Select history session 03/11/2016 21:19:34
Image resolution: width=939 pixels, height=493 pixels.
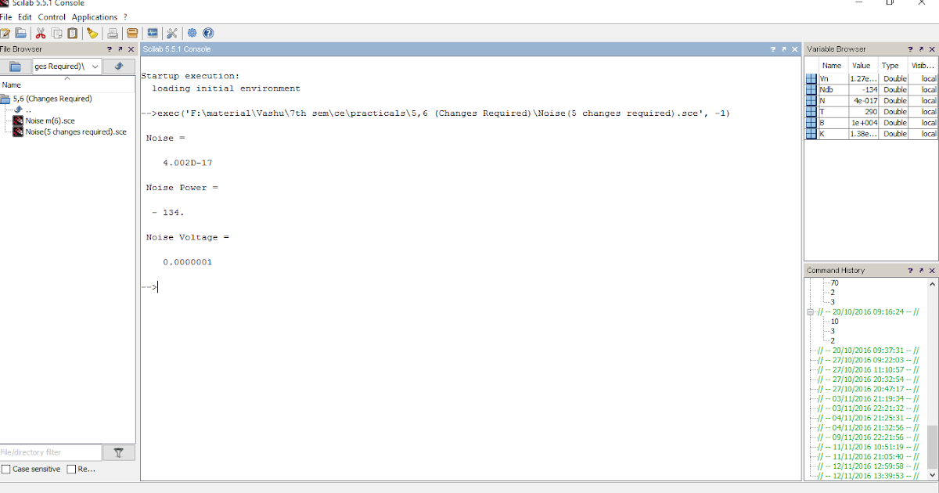pyautogui.click(x=867, y=398)
